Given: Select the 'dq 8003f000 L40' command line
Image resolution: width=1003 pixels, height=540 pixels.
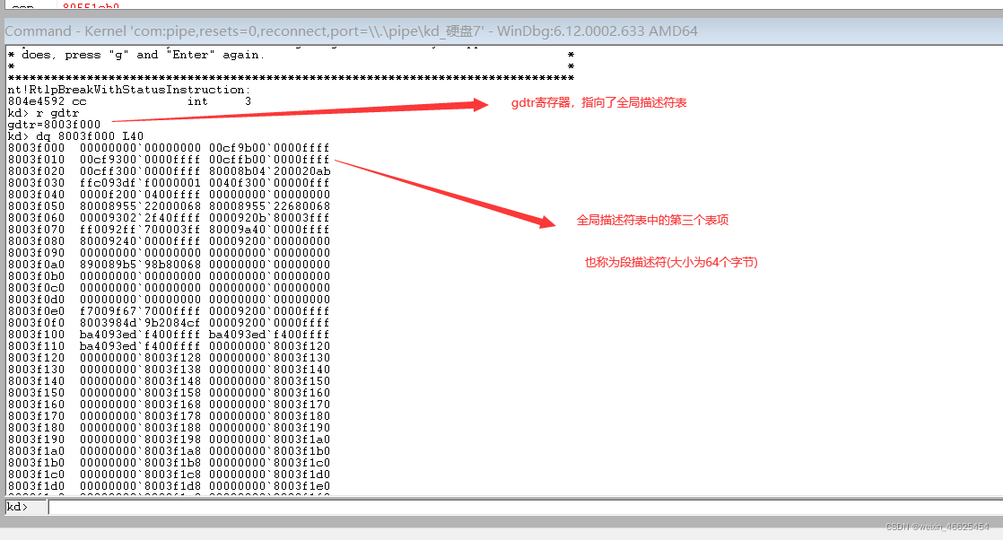Looking at the screenshot, I should [x=75, y=136].
